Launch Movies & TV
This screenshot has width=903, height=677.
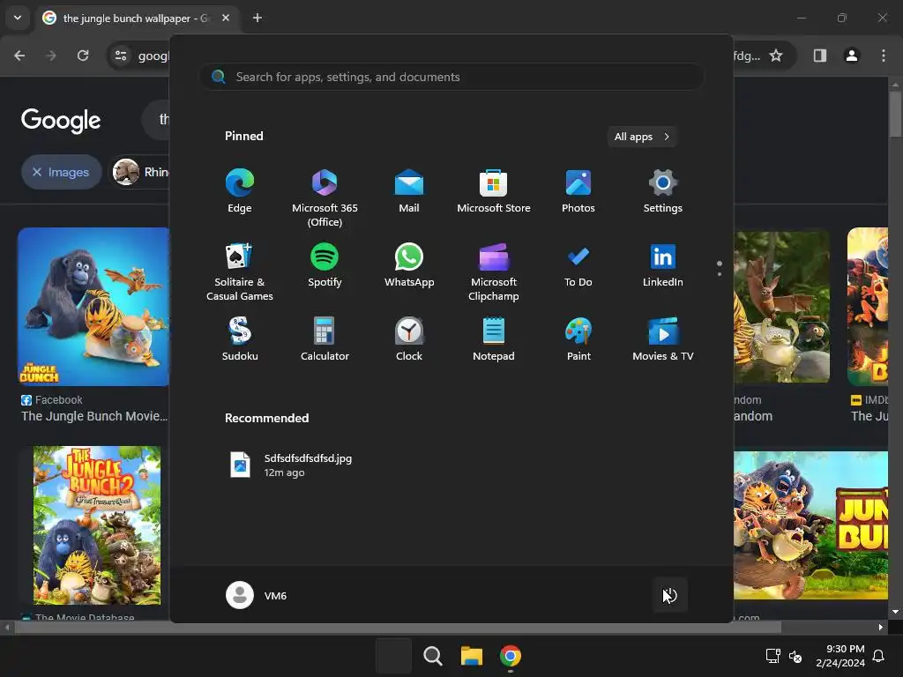point(663,339)
